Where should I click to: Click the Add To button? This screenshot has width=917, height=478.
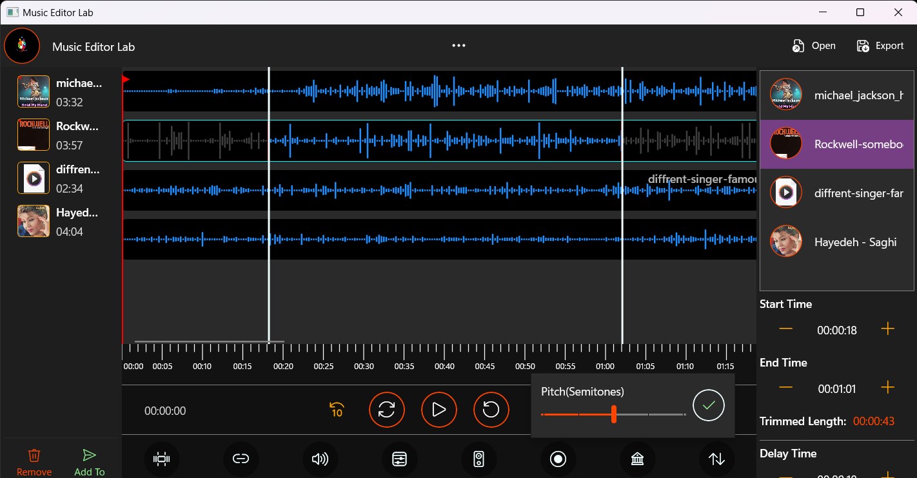click(x=89, y=461)
